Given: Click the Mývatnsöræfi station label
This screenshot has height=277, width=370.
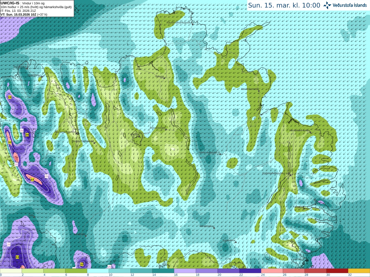Looking at the screenshot, I should (x=158, y=128).
